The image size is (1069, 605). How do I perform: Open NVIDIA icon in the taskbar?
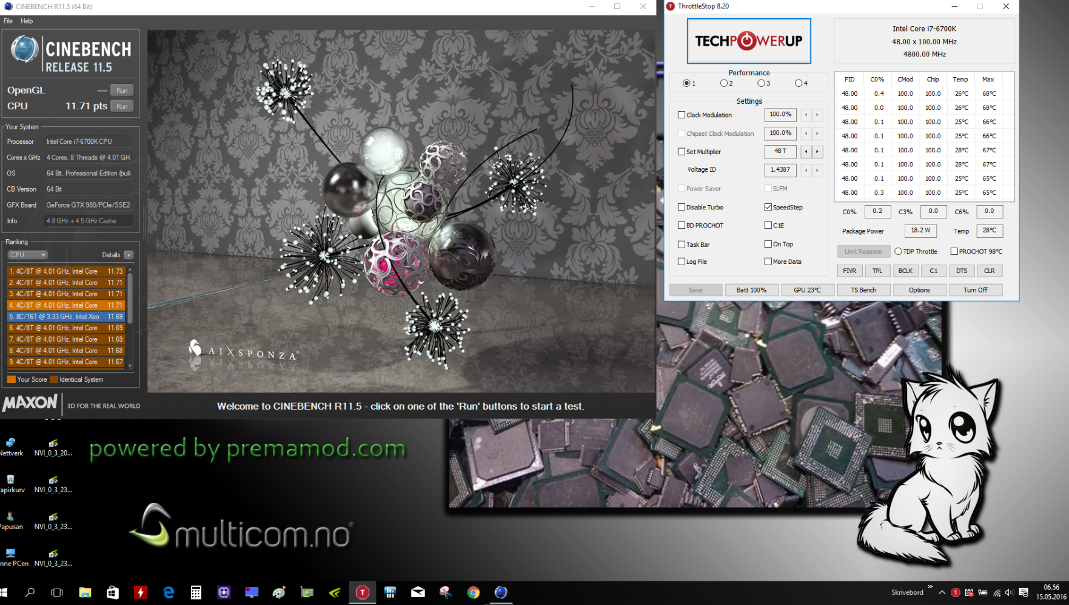(x=335, y=592)
